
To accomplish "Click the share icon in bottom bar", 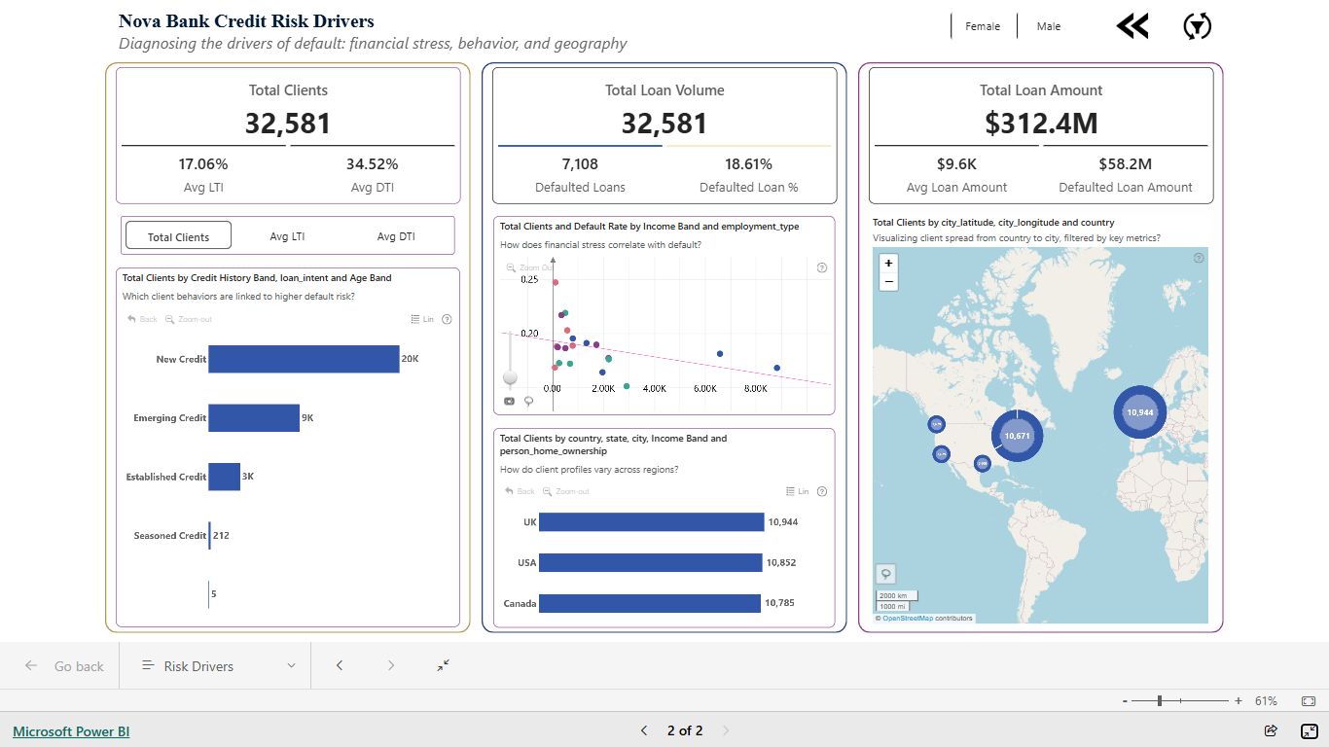I will pyautogui.click(x=1271, y=730).
